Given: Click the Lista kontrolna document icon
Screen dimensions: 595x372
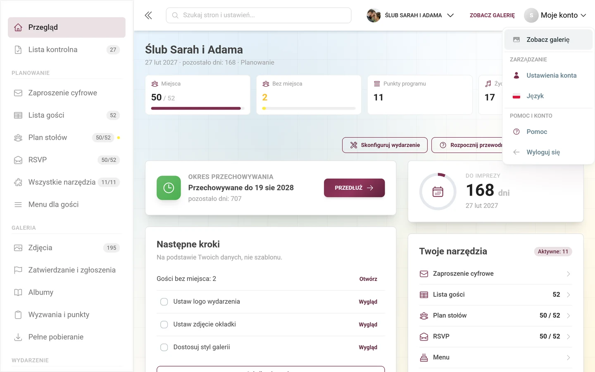Looking at the screenshot, I should (x=18, y=50).
